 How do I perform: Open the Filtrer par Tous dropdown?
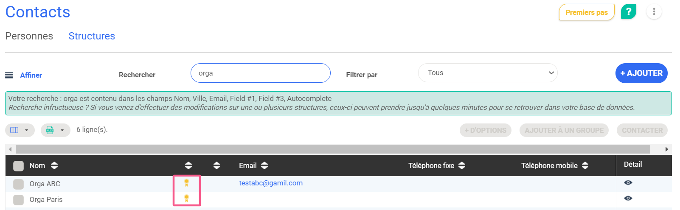click(x=487, y=73)
